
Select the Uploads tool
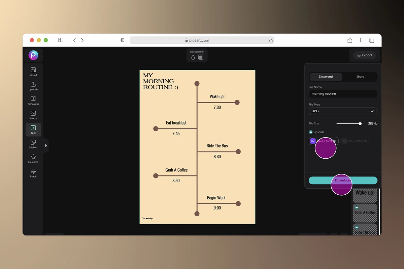(33, 86)
